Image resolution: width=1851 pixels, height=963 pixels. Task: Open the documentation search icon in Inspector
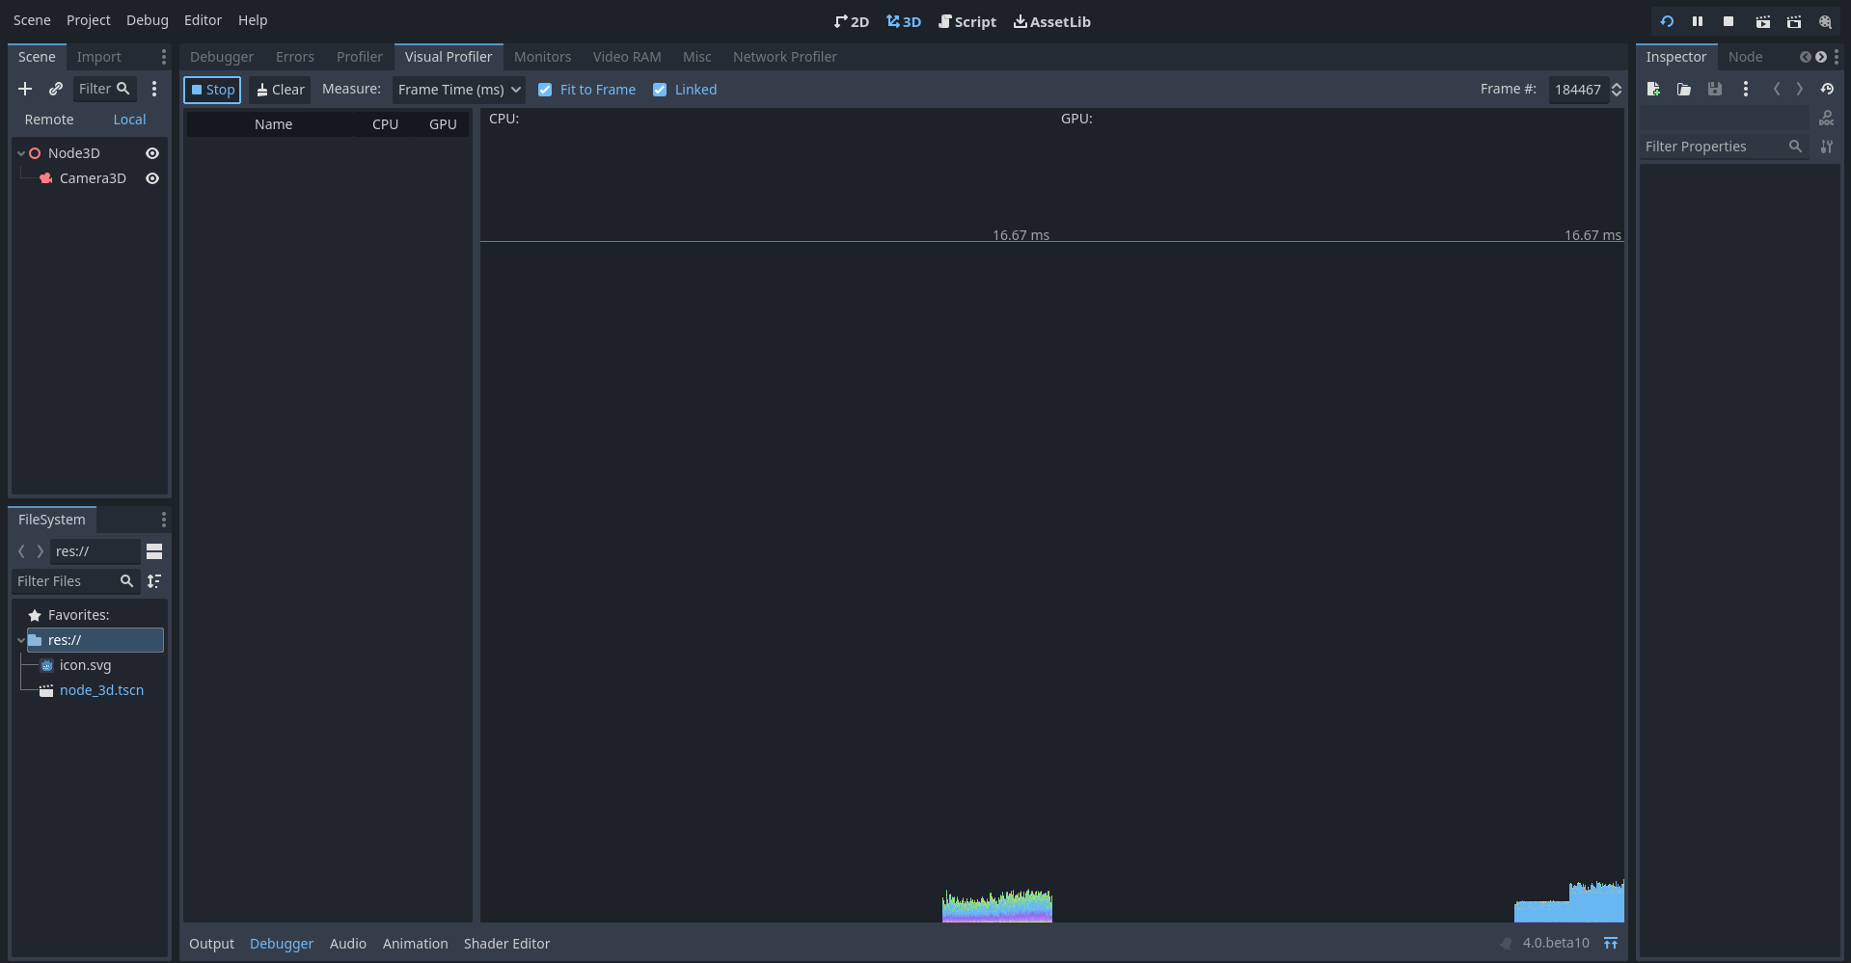tap(1827, 118)
